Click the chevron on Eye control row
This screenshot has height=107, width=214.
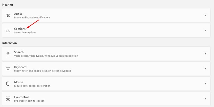point(205,99)
